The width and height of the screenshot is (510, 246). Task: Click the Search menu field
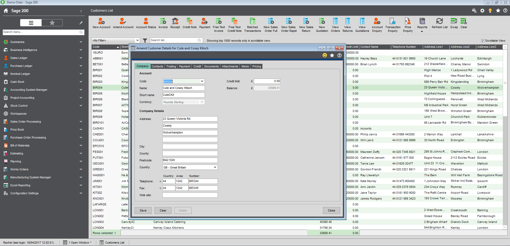[43, 32]
